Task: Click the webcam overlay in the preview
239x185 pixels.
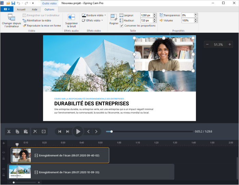Action: (164, 54)
